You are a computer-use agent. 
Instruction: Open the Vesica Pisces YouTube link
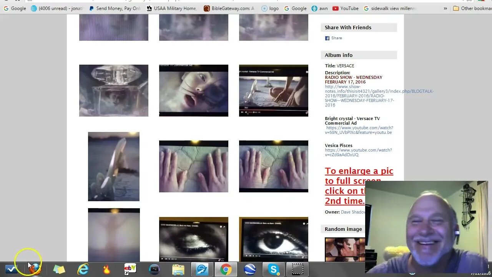click(358, 152)
